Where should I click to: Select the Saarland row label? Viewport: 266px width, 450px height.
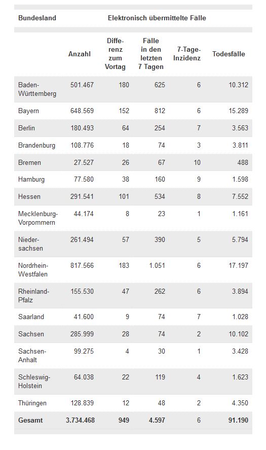tap(31, 317)
